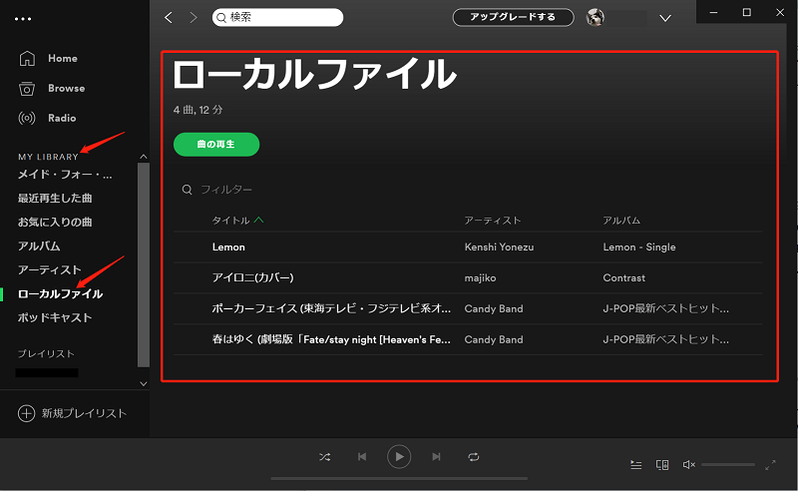Sort by タイトル column header
The image size is (798, 491).
click(x=230, y=220)
